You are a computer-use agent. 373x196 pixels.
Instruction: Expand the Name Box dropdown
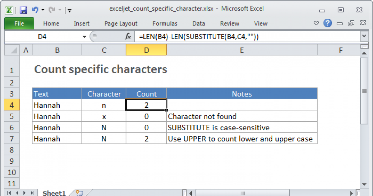point(84,37)
